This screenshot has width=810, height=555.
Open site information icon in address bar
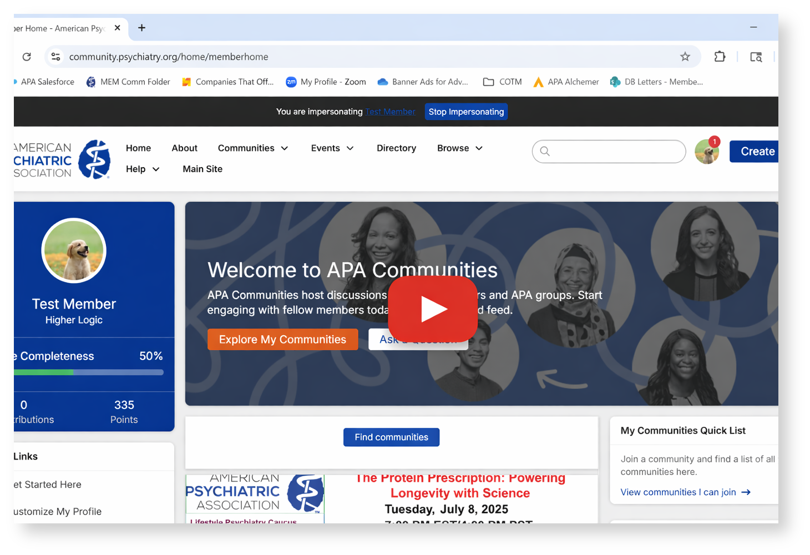tap(55, 57)
